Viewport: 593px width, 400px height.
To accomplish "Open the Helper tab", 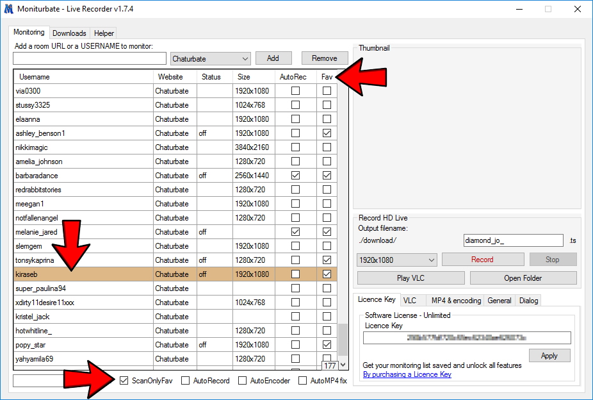I will point(104,33).
